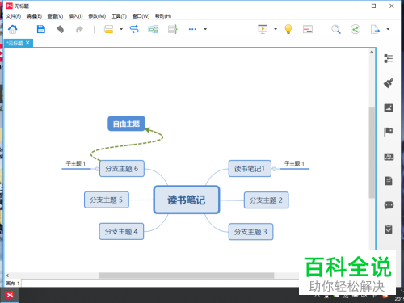Open the 编辑(E) menu
404x303 pixels.
(x=34, y=16)
